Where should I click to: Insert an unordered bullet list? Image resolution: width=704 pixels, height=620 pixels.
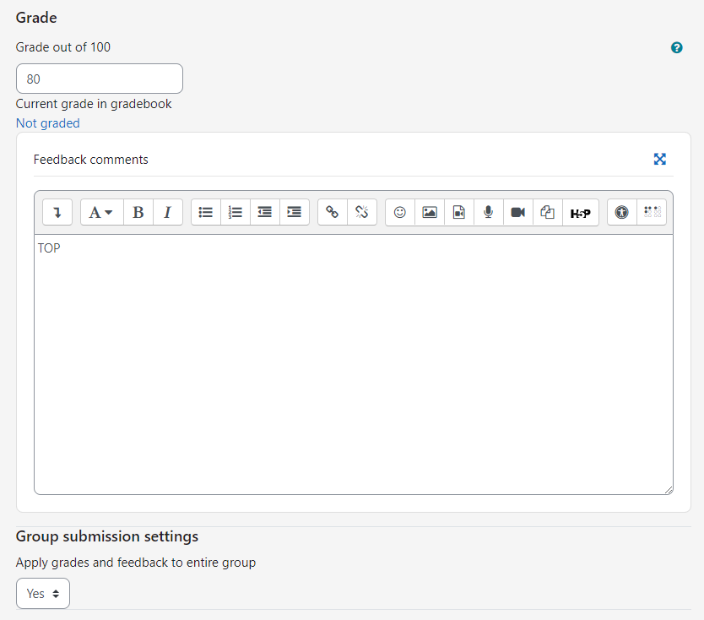tap(206, 212)
